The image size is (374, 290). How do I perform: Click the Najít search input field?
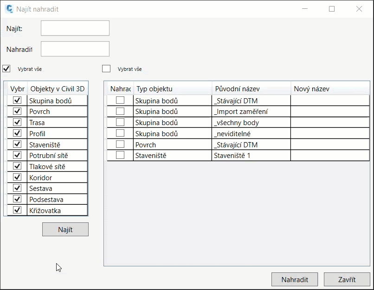point(75,28)
